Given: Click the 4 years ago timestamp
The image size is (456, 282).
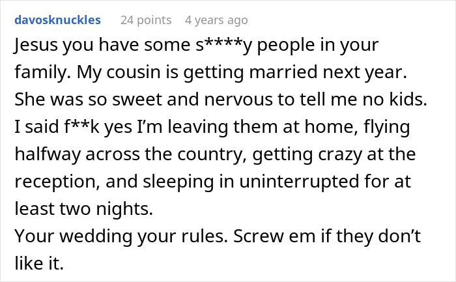Looking at the screenshot, I should [216, 20].
